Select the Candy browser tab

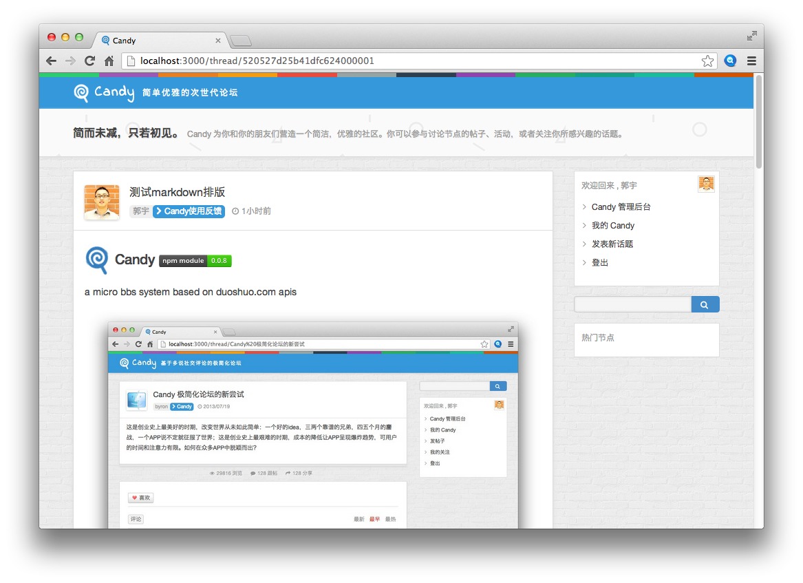coord(161,41)
